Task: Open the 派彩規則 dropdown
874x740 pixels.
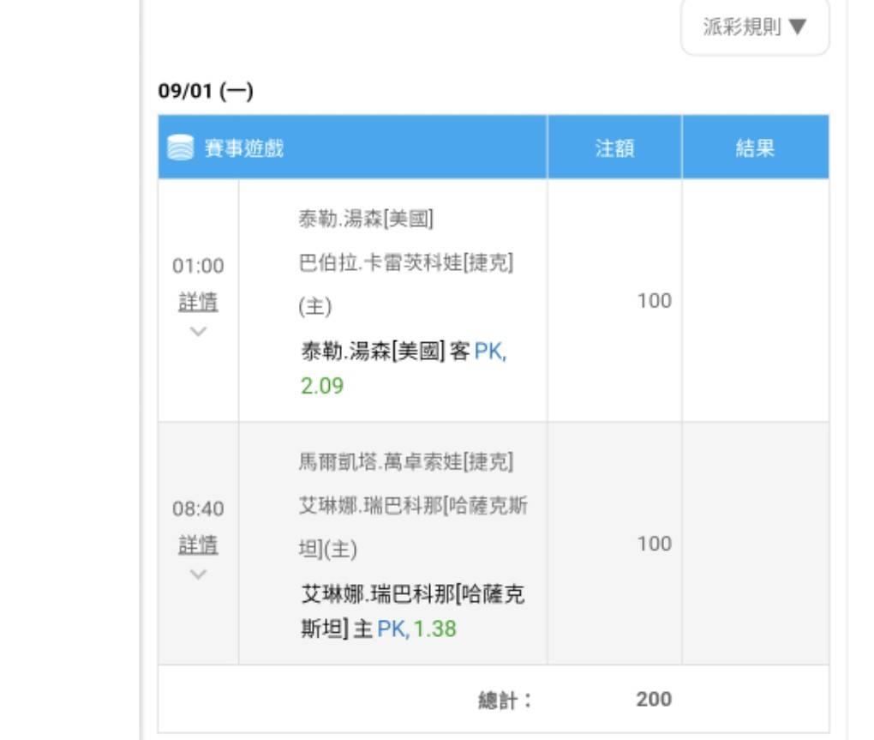Action: coord(755,27)
